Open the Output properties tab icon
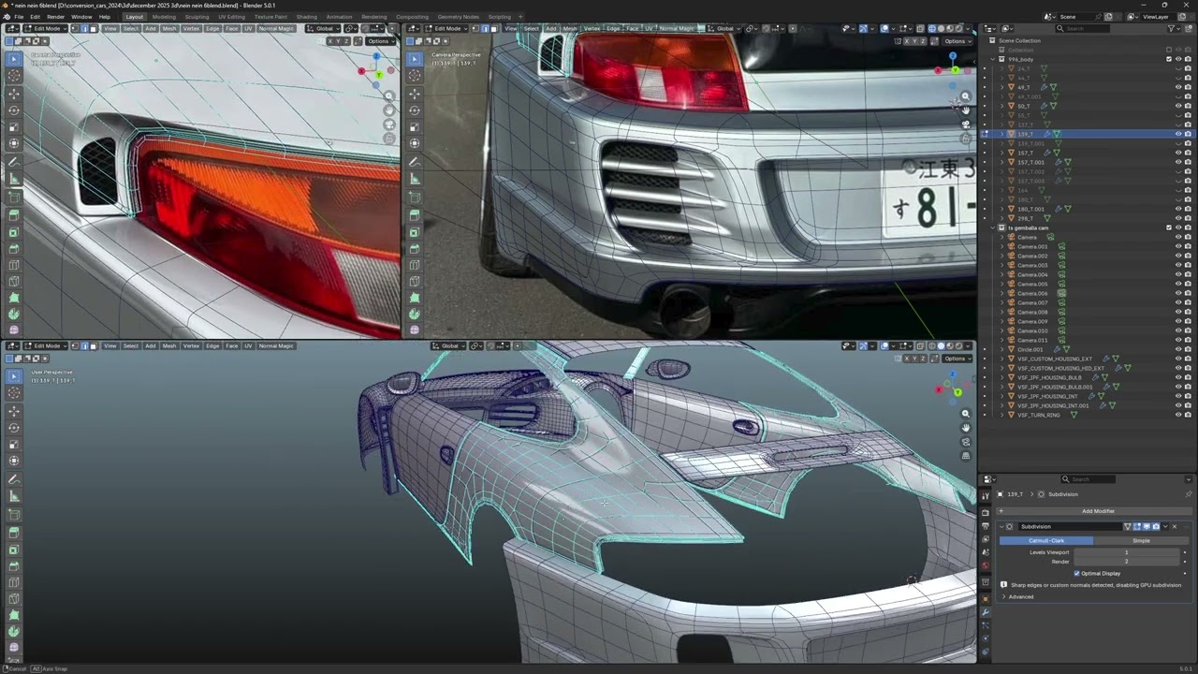Screen dimensions: 1198x674 tap(986, 526)
